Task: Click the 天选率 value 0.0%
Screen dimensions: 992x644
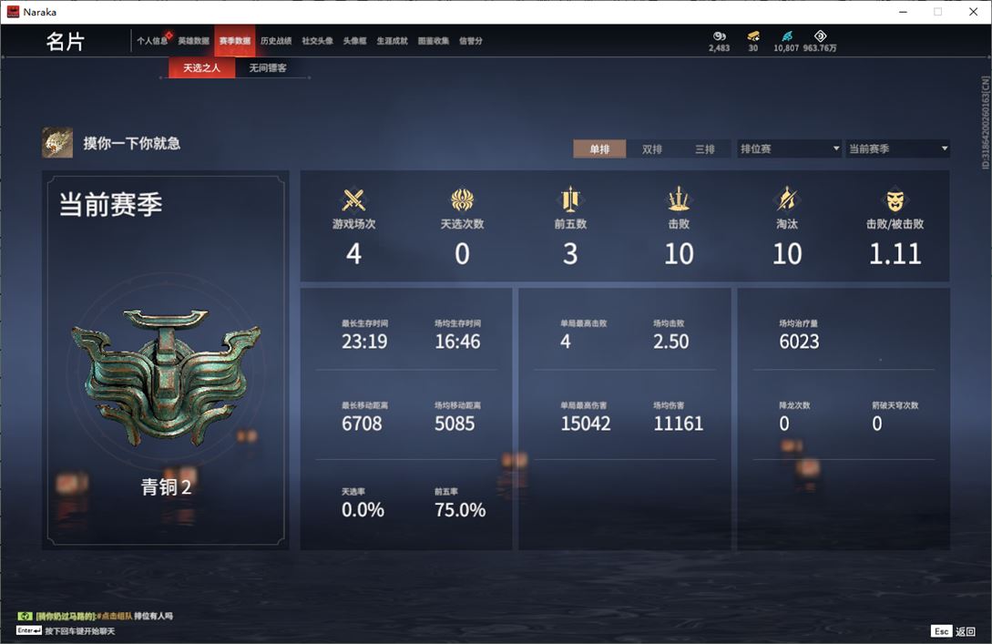Action: pyautogui.click(x=363, y=510)
